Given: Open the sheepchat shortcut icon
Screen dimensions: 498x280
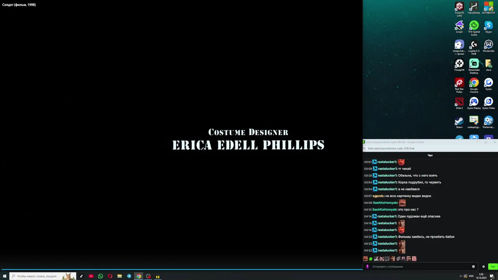Looking at the screenshot, I should pos(459,47).
